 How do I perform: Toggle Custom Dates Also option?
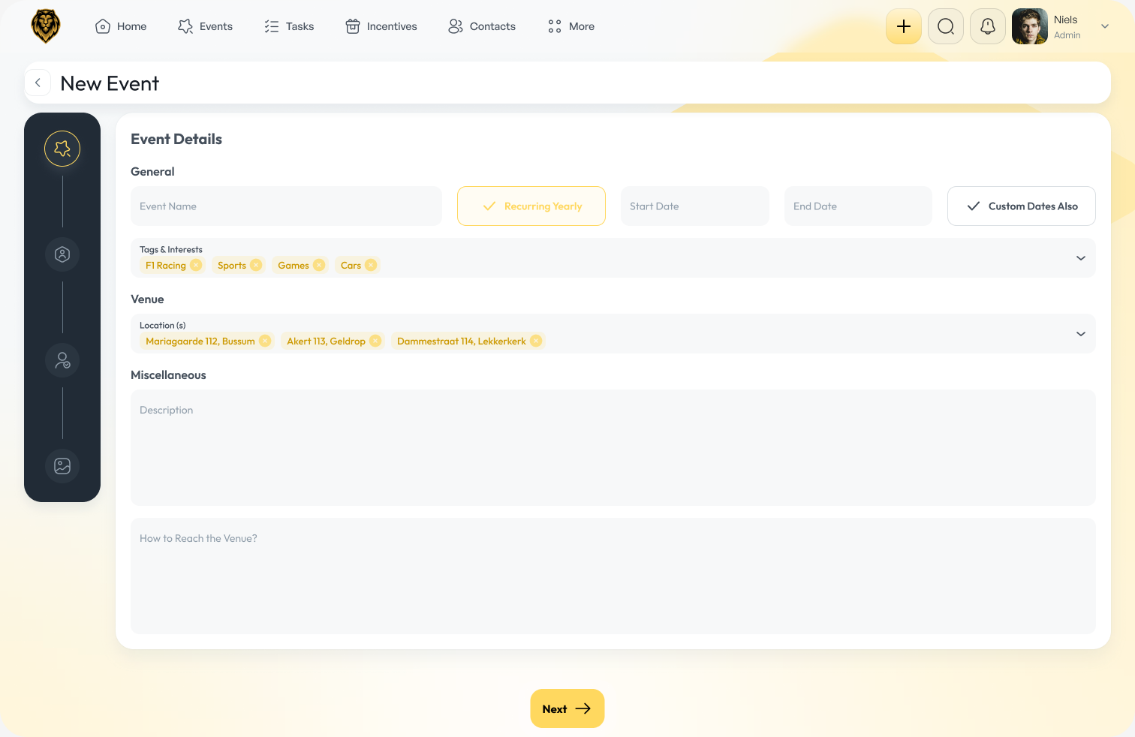(1022, 206)
